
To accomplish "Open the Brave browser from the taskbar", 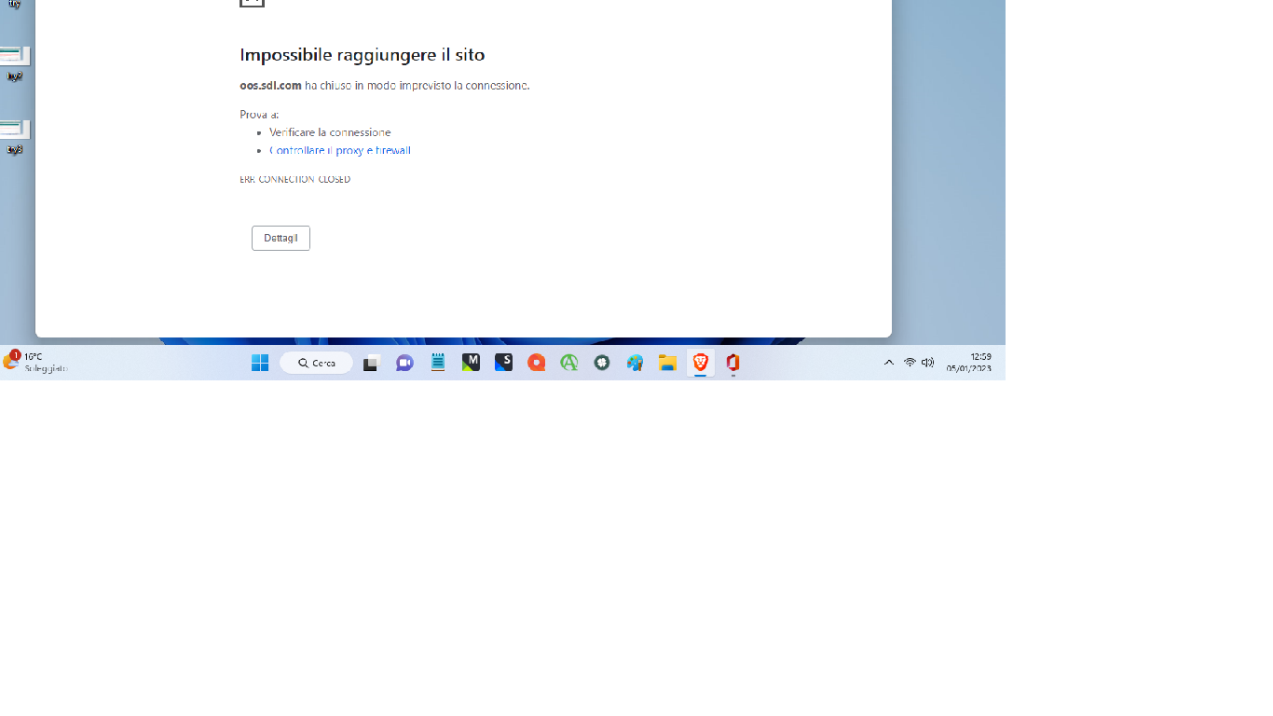I will pyautogui.click(x=700, y=363).
